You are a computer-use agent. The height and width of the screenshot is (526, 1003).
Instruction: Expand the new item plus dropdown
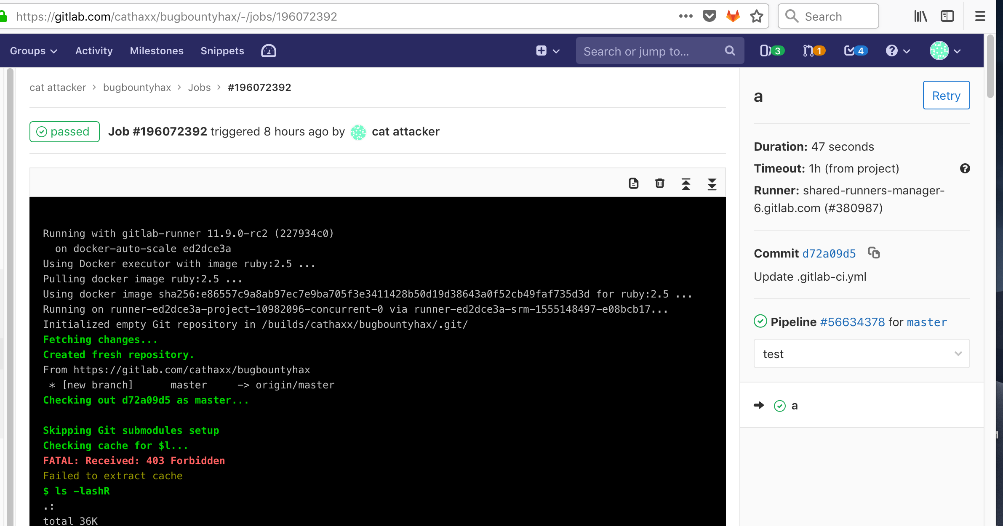(547, 51)
